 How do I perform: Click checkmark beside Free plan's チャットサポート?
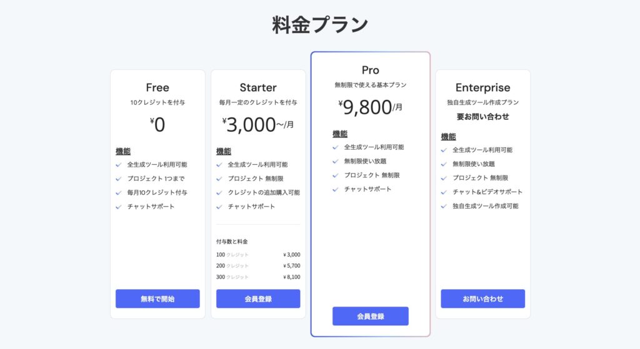pos(119,207)
